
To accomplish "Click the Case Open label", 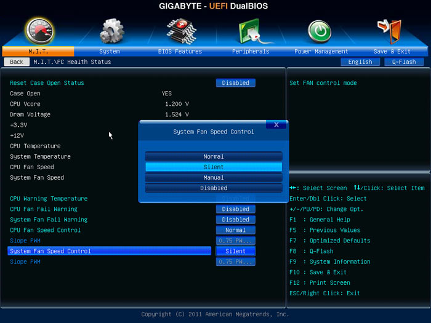I will pyautogui.click(x=25, y=94).
